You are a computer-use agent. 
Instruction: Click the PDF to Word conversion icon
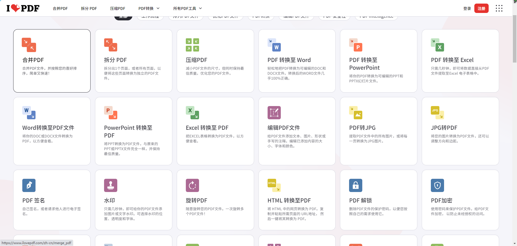click(x=274, y=45)
